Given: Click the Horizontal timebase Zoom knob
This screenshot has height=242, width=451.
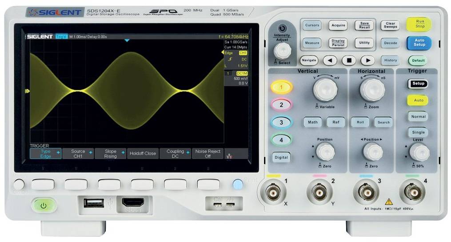Looking at the screenshot, I should (x=372, y=90).
